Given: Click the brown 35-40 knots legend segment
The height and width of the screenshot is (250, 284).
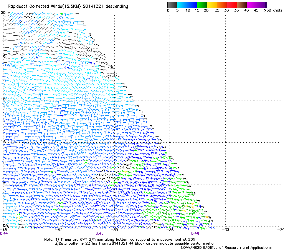Looking at the screenshot, I should [242, 5].
